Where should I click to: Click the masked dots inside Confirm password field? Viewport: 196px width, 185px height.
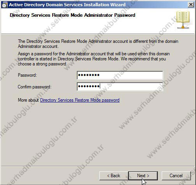coord(89,86)
